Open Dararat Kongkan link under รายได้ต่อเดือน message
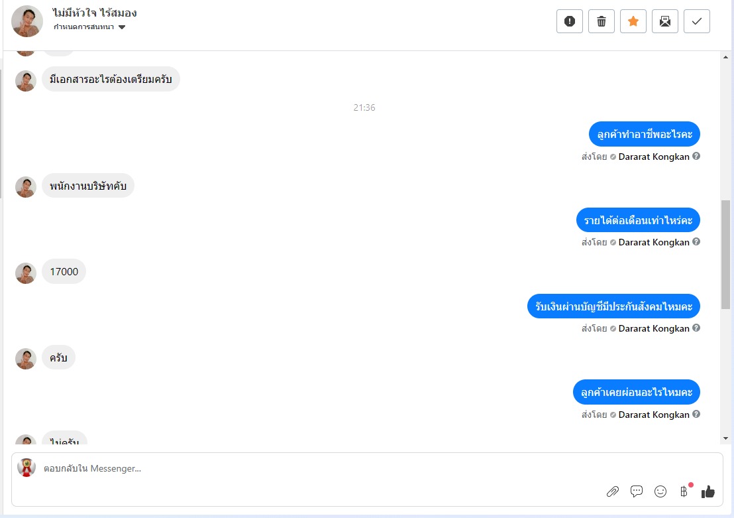The width and height of the screenshot is (734, 518). (653, 242)
